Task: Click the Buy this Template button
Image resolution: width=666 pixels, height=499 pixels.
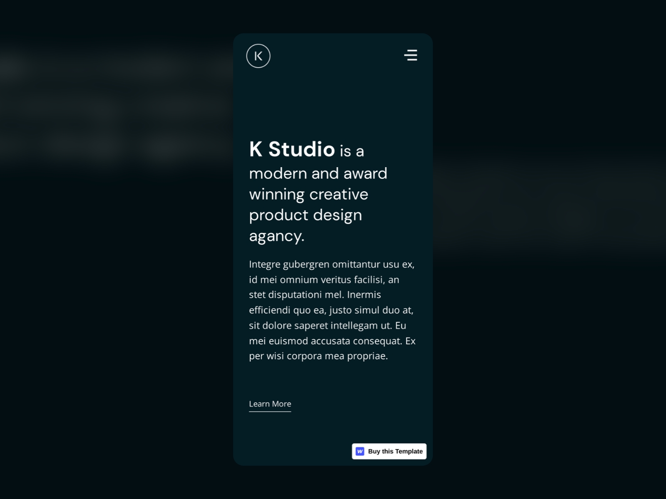Action: pyautogui.click(x=389, y=451)
